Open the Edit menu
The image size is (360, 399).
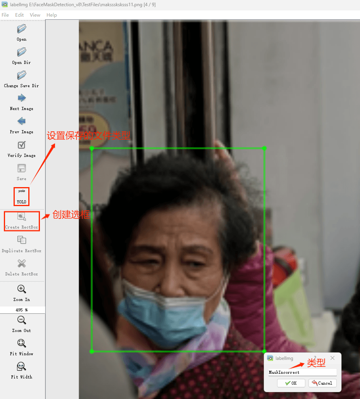(19, 15)
